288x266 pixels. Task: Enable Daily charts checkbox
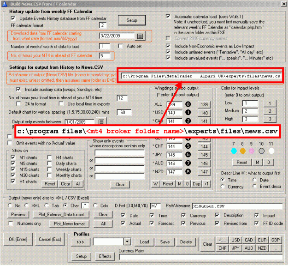tap(49, 163)
